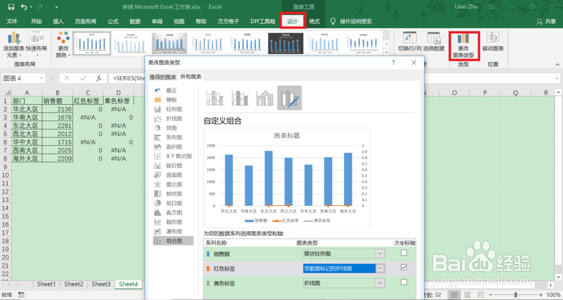Choose Waterfall chart category
This screenshot has height=300, width=563.
[x=173, y=231]
